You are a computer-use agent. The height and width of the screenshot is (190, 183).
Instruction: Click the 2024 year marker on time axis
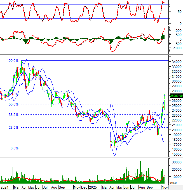pos(5,187)
